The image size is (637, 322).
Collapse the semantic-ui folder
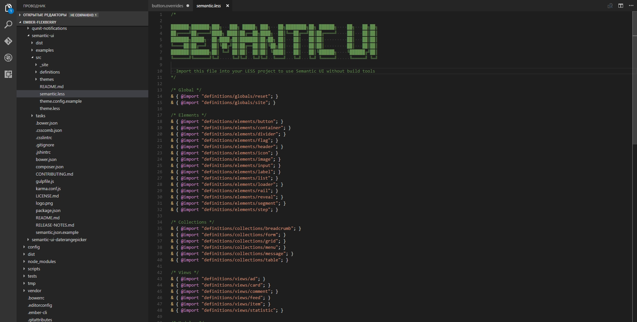43,35
